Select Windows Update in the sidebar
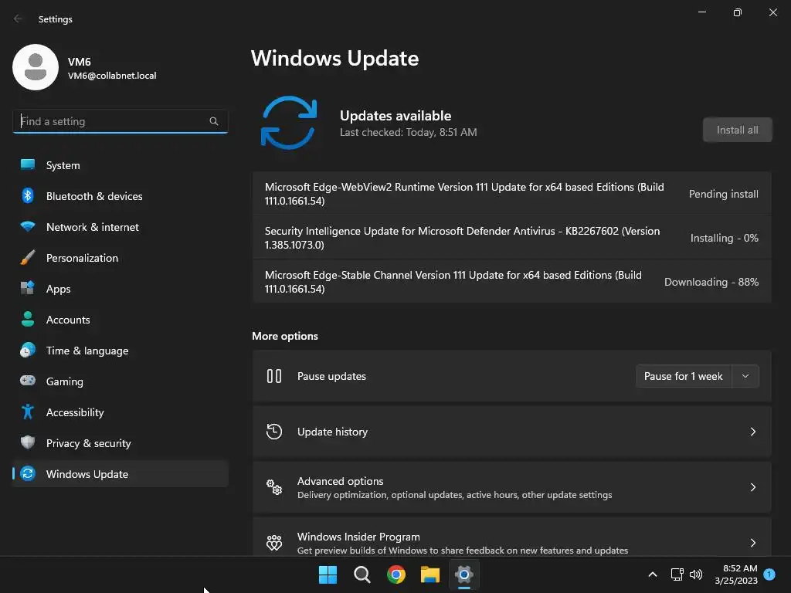The image size is (791, 593). (x=120, y=474)
